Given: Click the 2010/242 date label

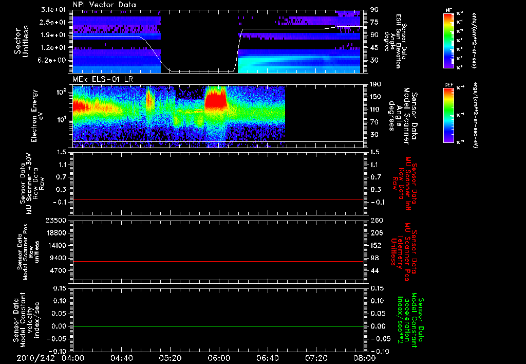Looking at the screenshot, I should click(35, 358).
